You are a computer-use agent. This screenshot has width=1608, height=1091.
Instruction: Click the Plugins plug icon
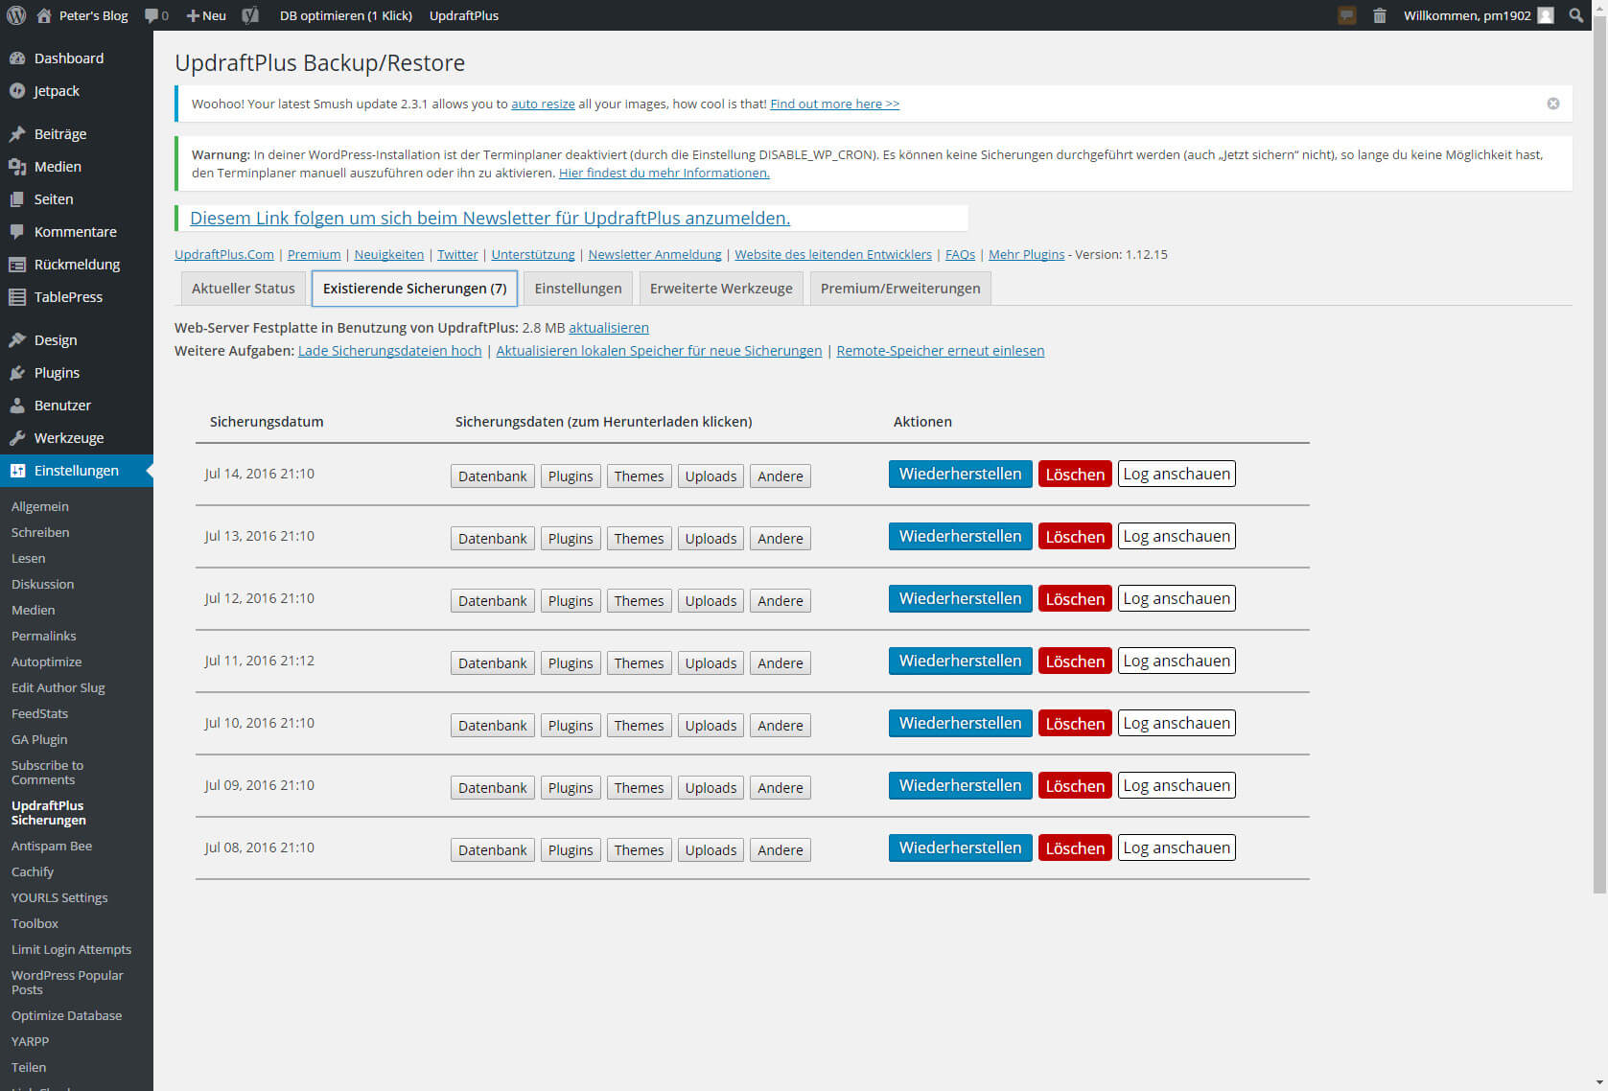pos(17,373)
